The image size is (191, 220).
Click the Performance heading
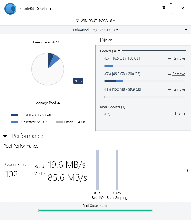coord(28,136)
